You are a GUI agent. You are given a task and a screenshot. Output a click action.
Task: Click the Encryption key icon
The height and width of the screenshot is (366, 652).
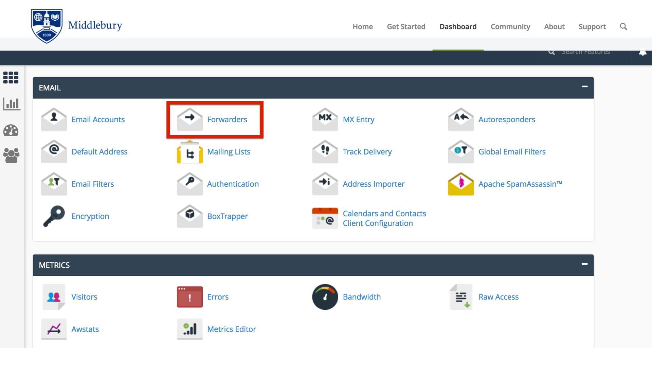54,216
